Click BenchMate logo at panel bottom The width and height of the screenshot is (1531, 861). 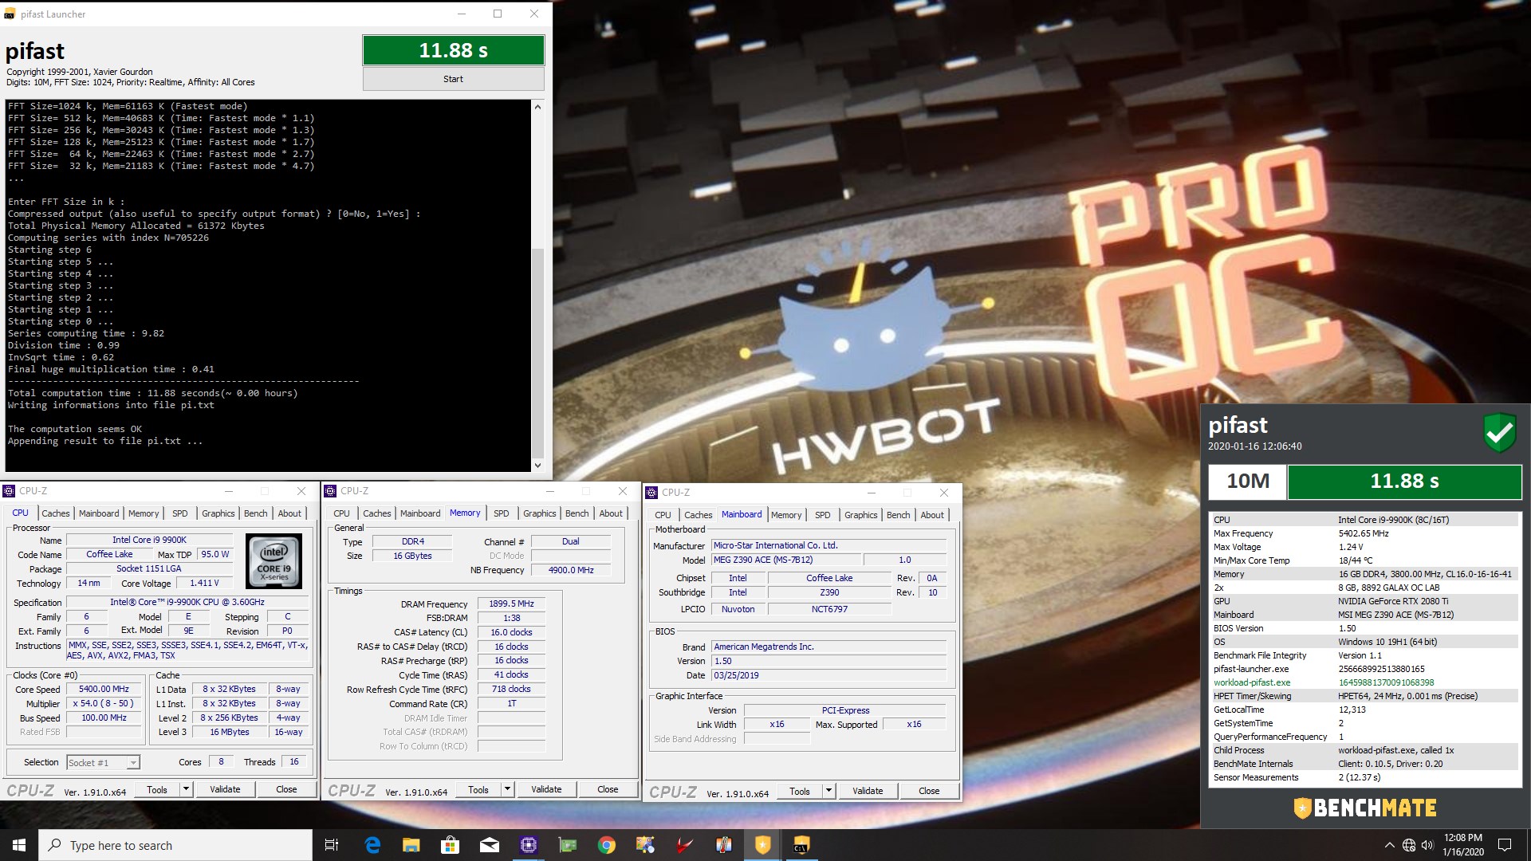pyautogui.click(x=1365, y=808)
